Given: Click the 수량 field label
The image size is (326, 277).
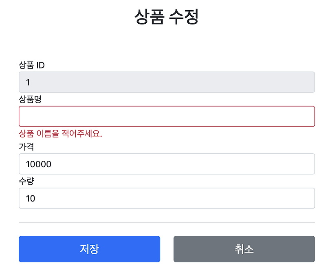Looking at the screenshot, I should click(25, 181).
